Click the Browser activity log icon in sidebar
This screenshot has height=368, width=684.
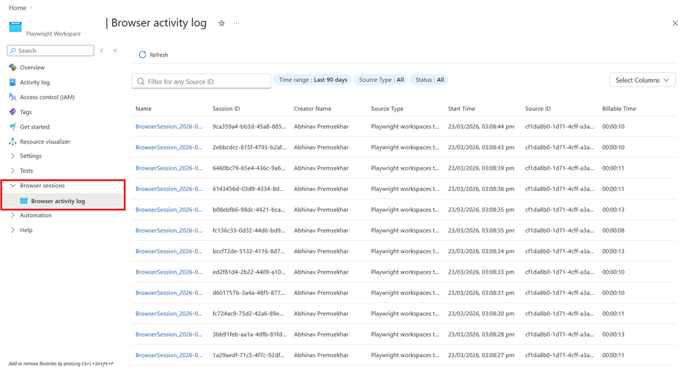pyautogui.click(x=23, y=201)
